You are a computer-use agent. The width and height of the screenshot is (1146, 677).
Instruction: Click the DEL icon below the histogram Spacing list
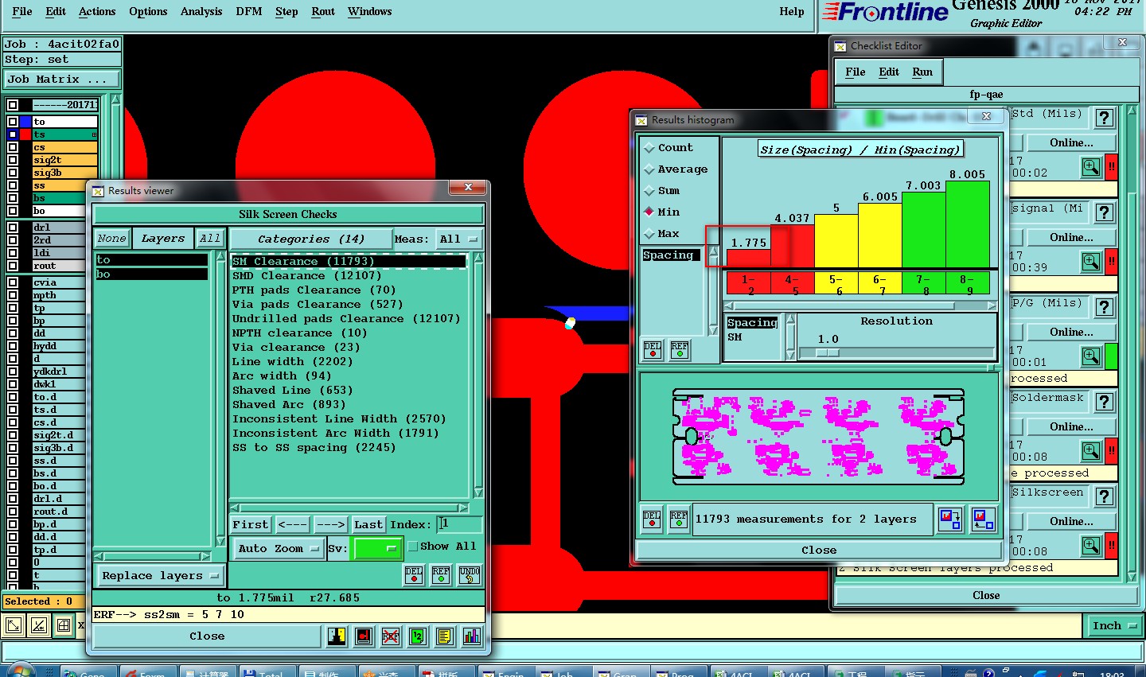coord(653,350)
